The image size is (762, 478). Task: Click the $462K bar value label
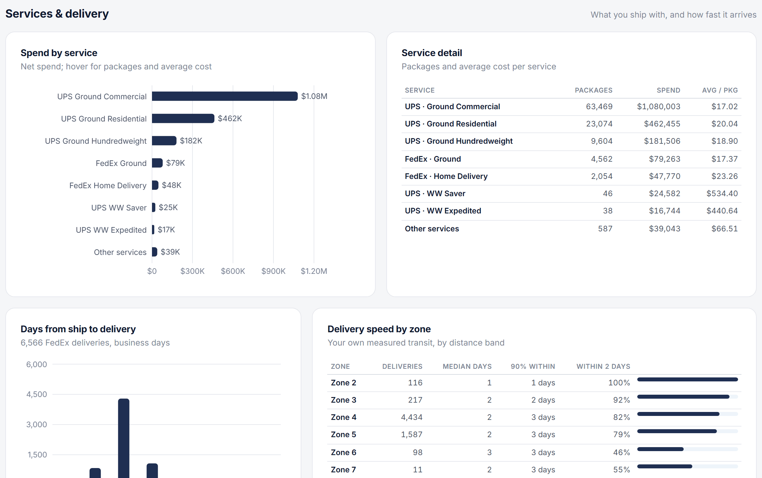coord(230,119)
